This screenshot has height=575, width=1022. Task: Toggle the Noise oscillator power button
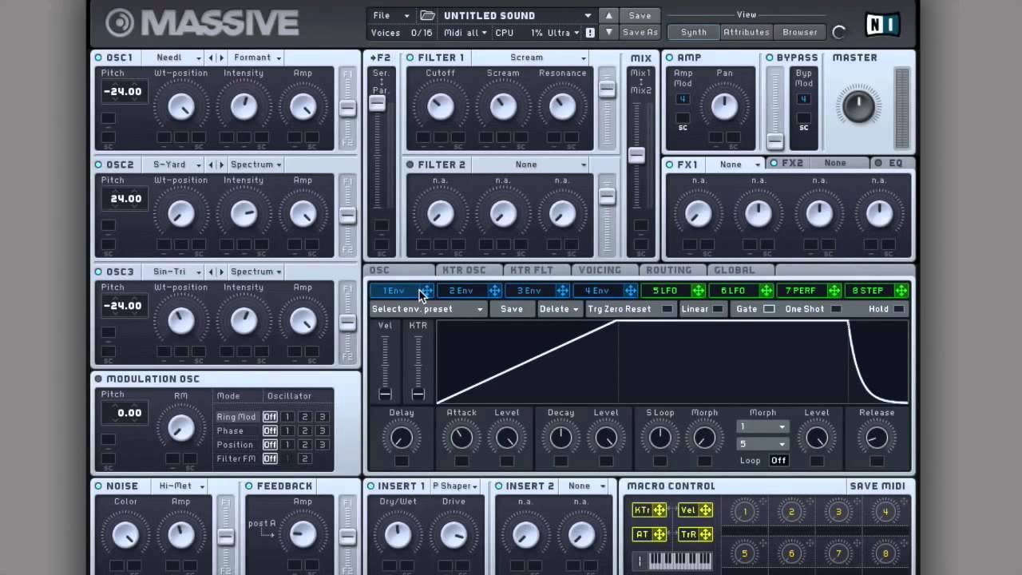98,486
